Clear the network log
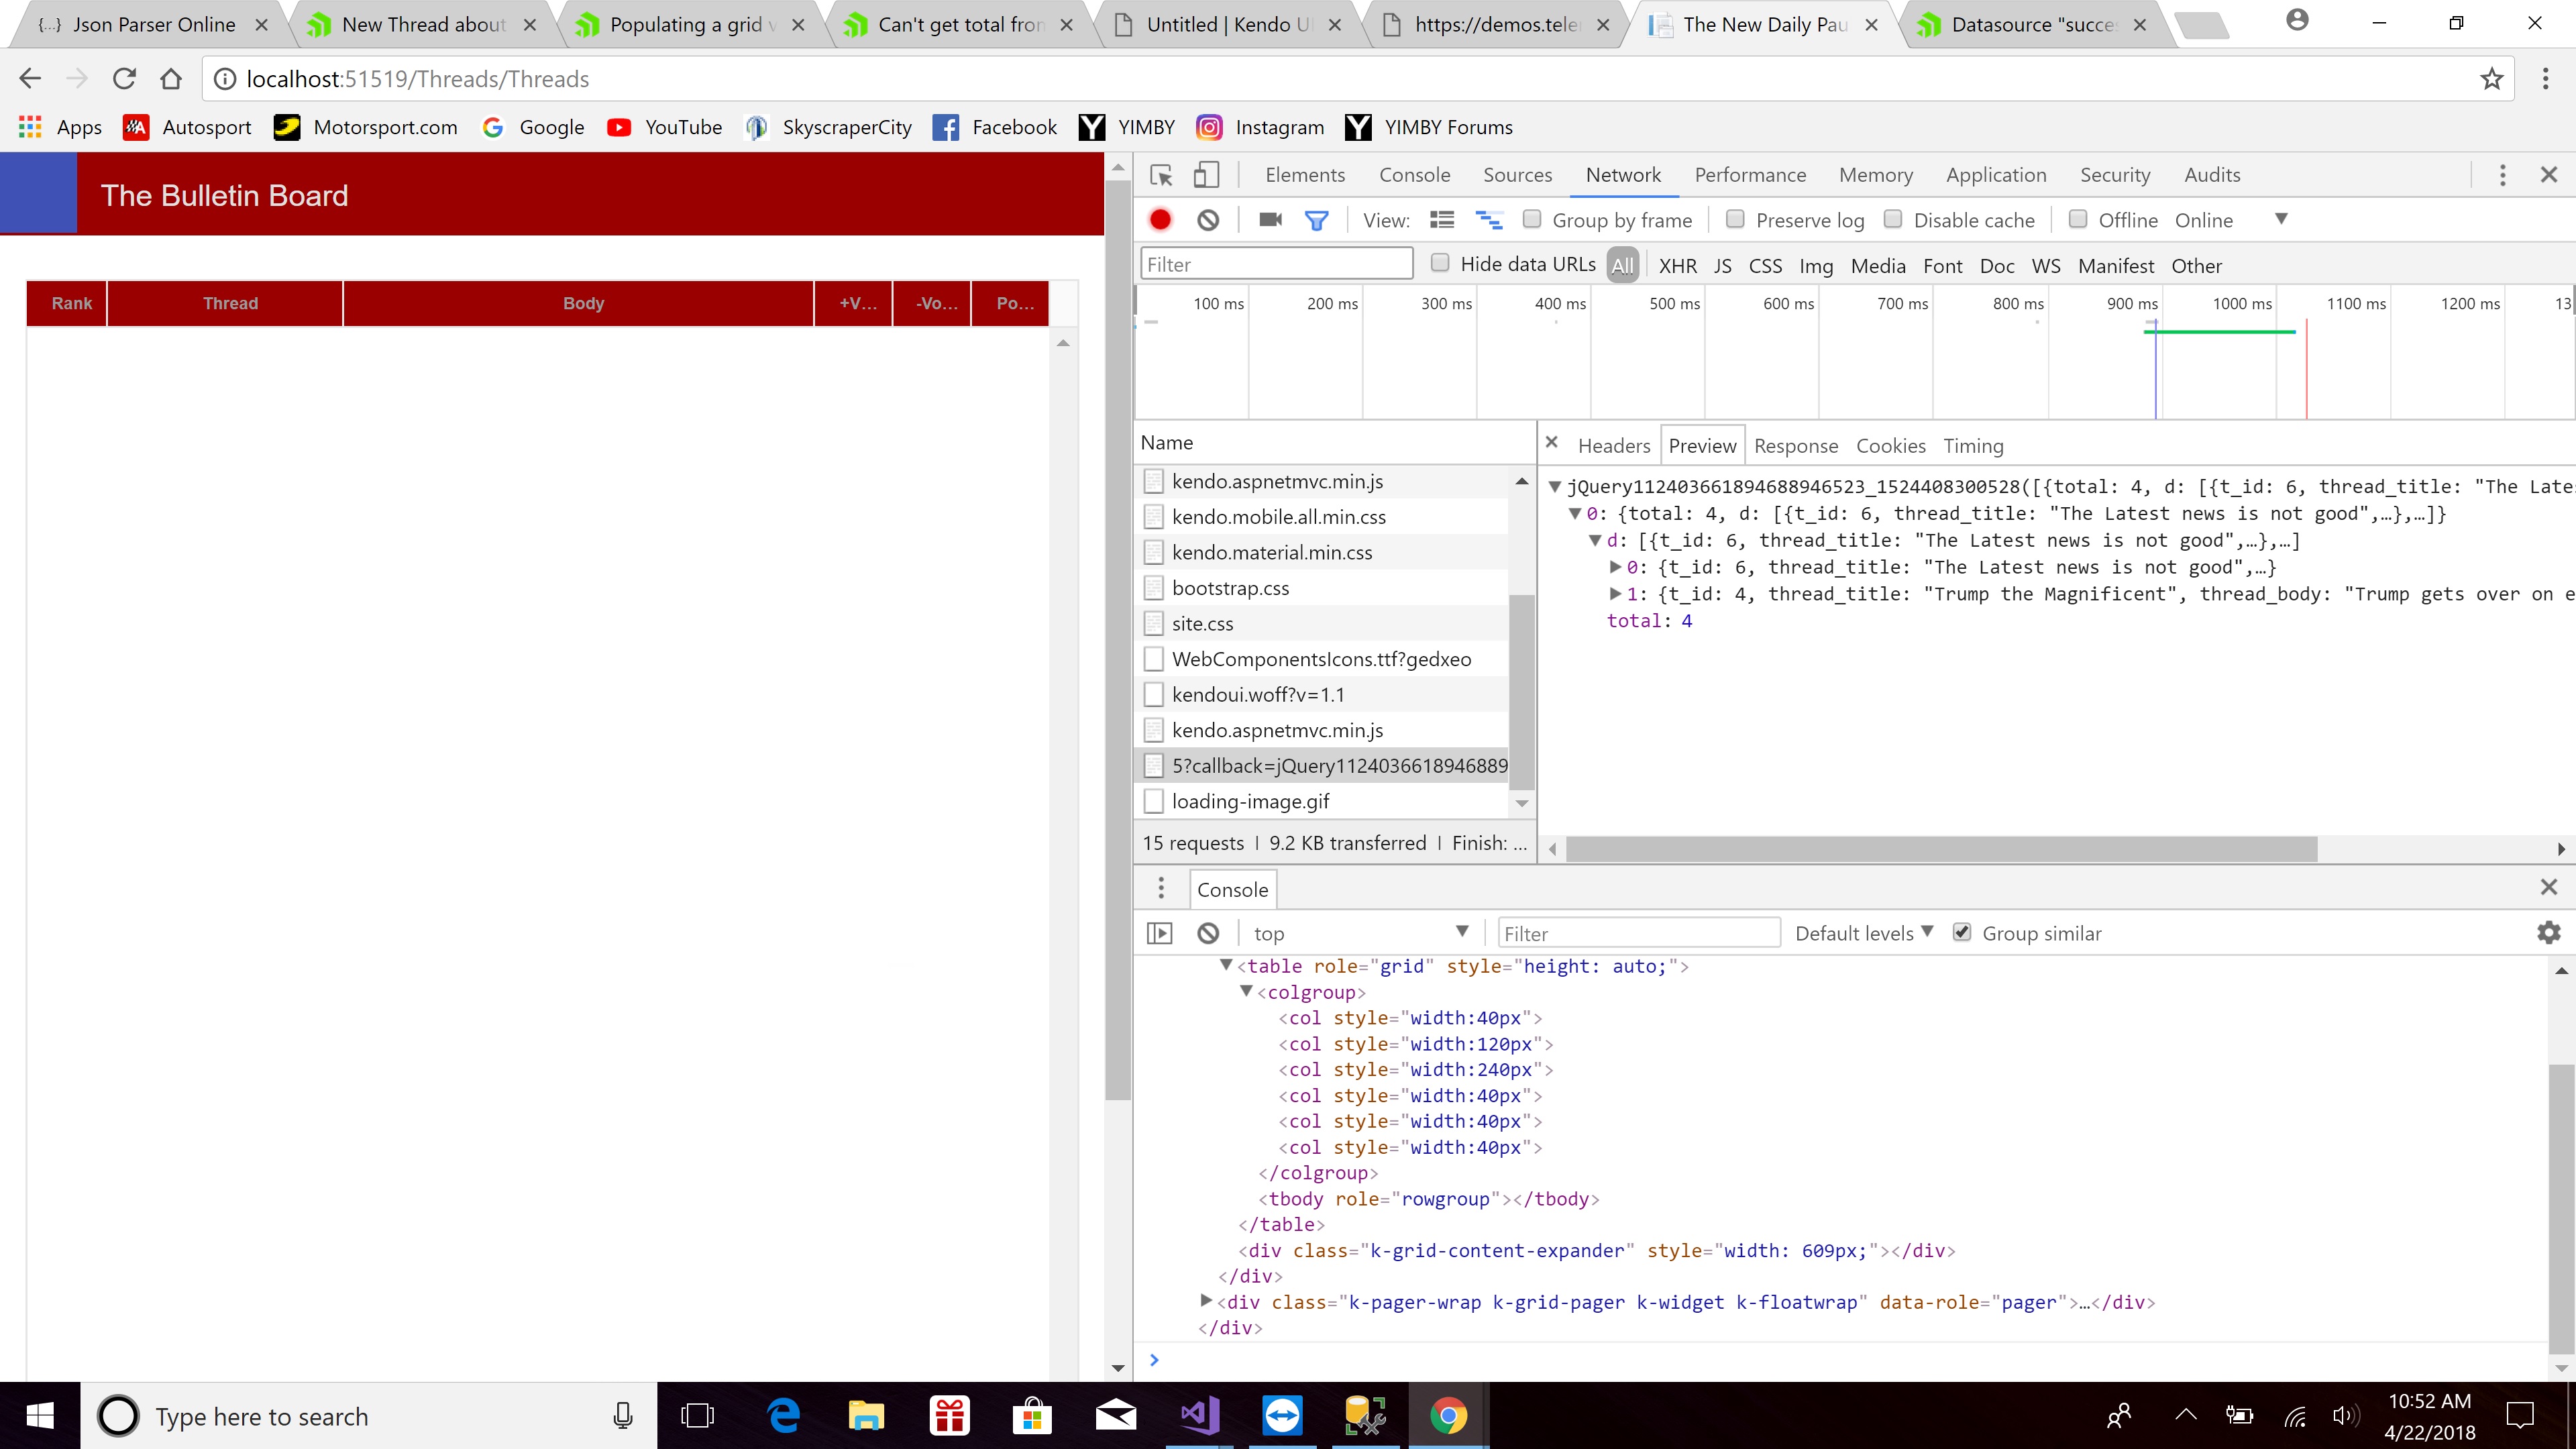 coord(1208,220)
